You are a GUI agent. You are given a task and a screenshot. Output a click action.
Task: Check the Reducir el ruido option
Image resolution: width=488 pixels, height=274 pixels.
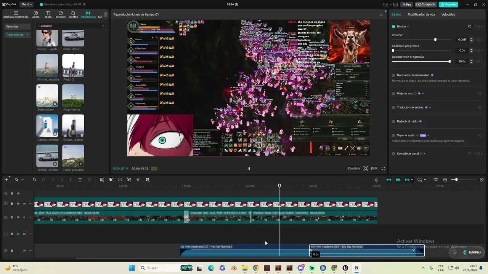point(393,121)
